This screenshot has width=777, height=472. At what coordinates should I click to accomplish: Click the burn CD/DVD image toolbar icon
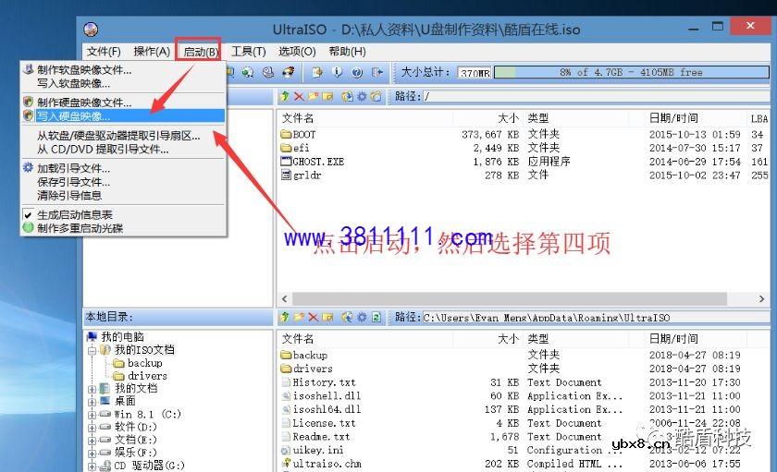click(288, 73)
